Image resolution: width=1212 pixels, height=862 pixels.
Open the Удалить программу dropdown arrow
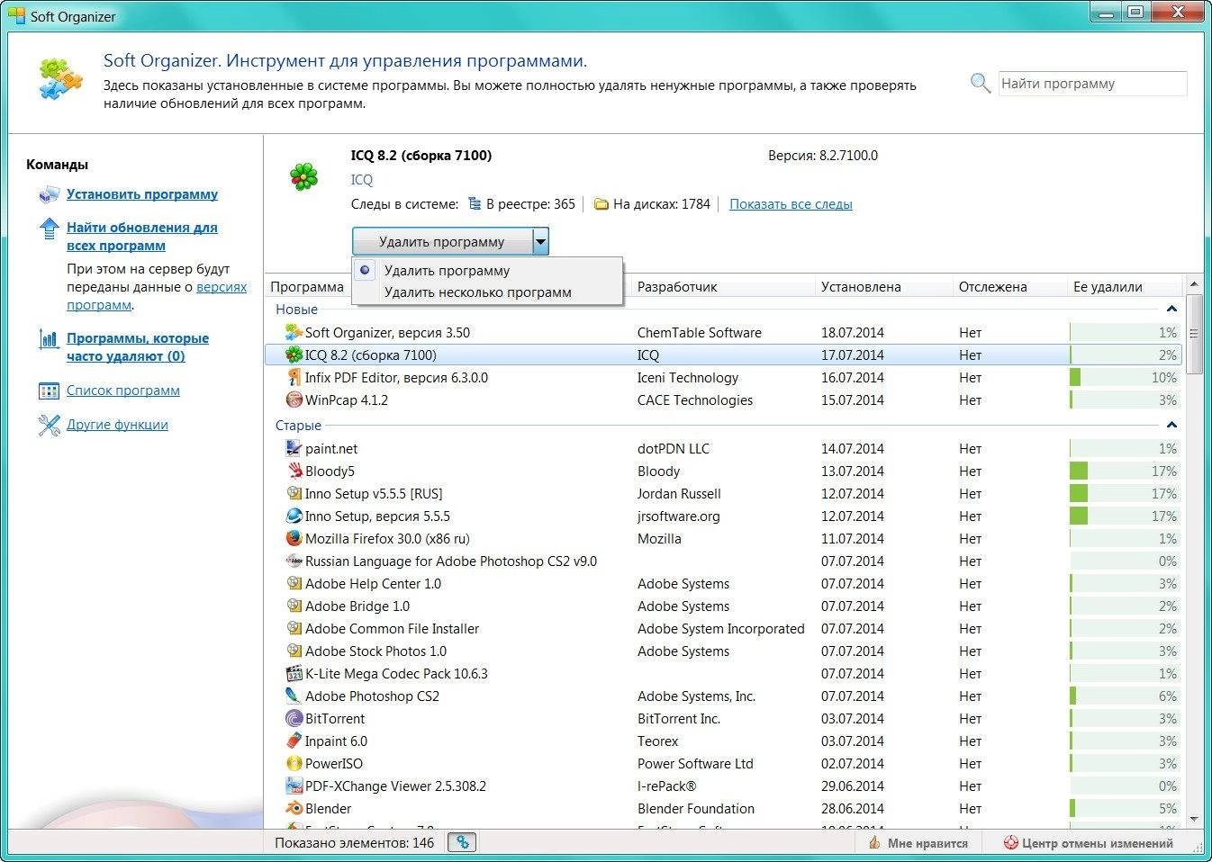click(x=540, y=241)
